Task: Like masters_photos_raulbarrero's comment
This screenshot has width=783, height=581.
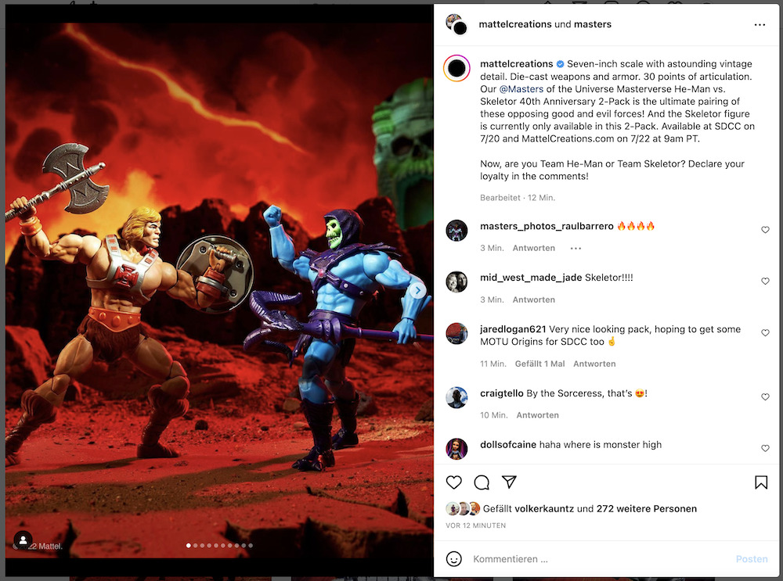Action: (x=765, y=229)
